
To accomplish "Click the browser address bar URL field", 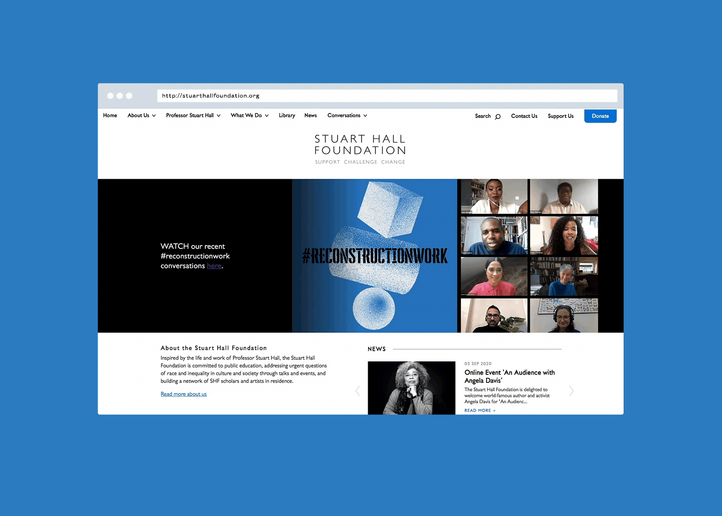I will point(387,96).
